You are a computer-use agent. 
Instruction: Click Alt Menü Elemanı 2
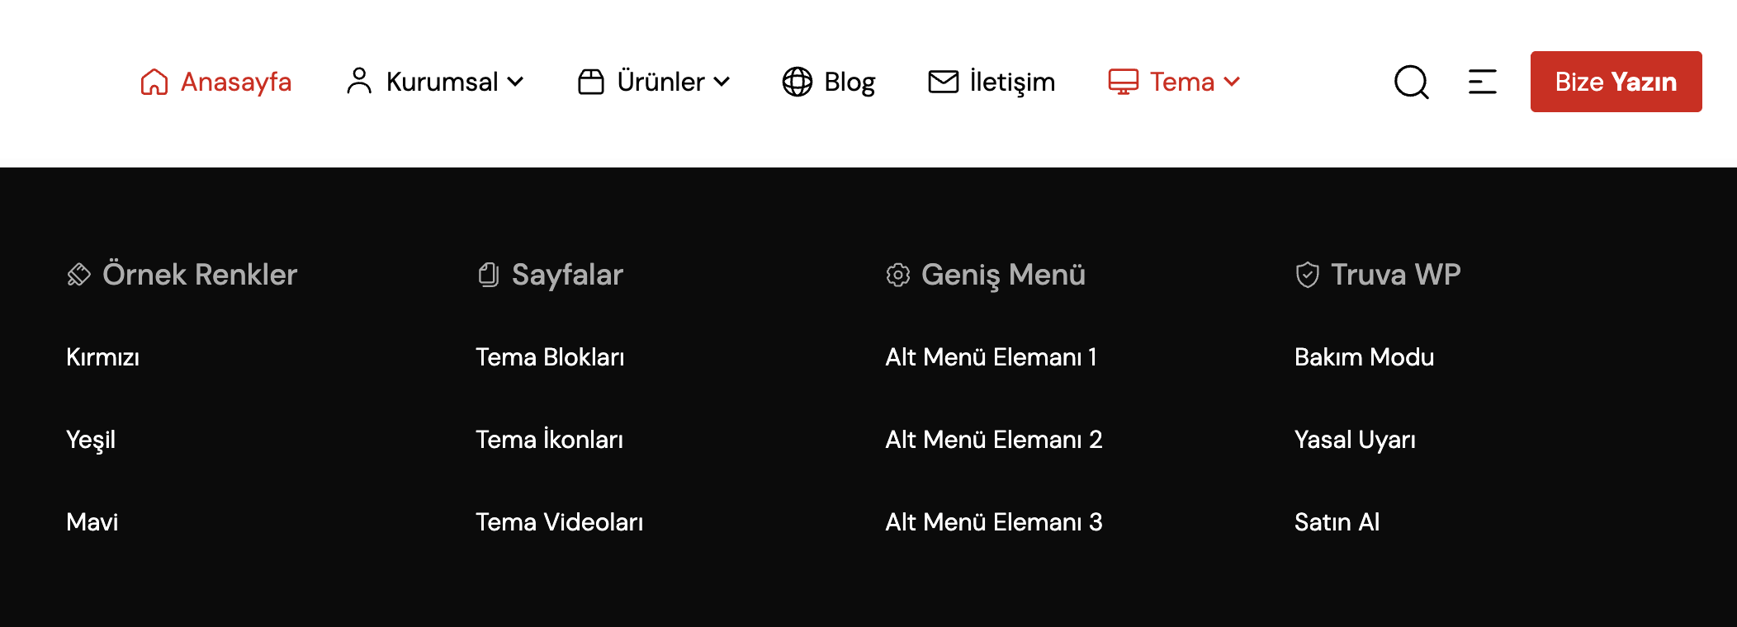[994, 440]
